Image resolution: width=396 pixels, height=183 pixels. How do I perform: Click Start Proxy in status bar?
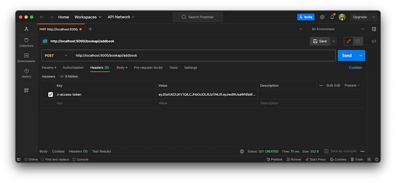[316, 159]
